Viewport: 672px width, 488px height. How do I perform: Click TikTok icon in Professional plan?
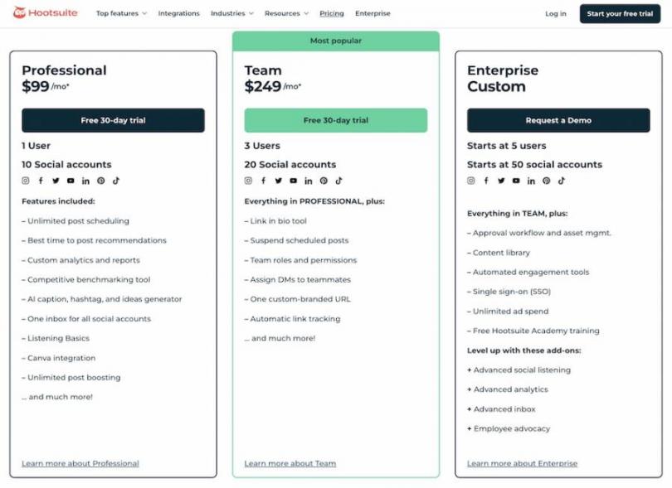click(x=116, y=181)
